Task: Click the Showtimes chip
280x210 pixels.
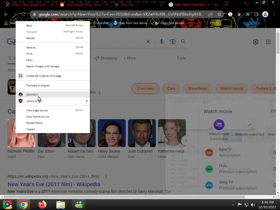Action: pos(198,88)
